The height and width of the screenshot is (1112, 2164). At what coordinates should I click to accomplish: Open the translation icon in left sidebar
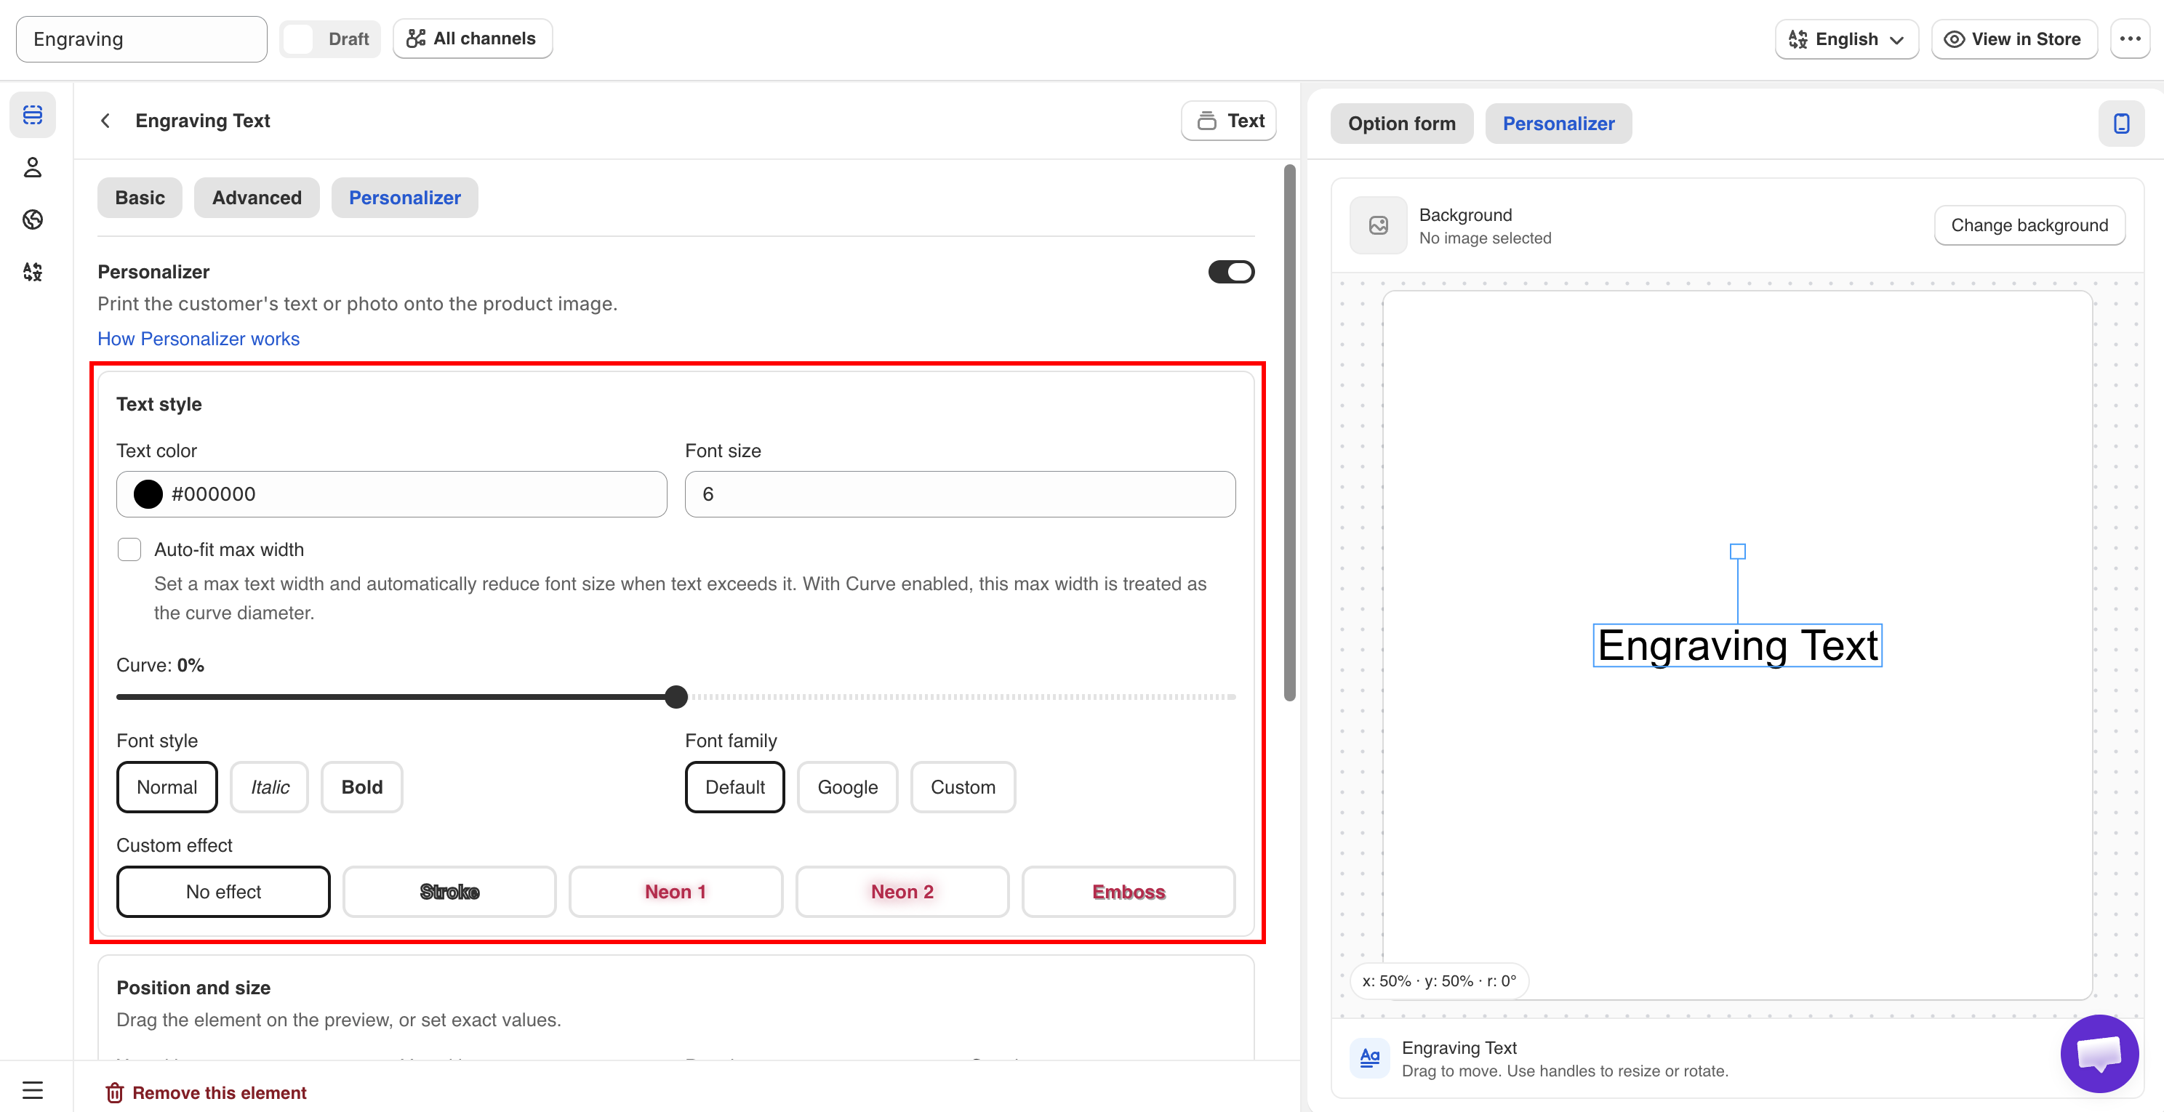(33, 271)
